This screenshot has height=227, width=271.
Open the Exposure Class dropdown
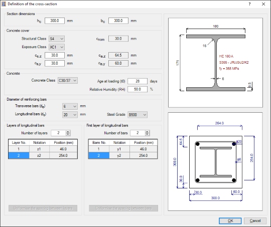click(x=57, y=47)
